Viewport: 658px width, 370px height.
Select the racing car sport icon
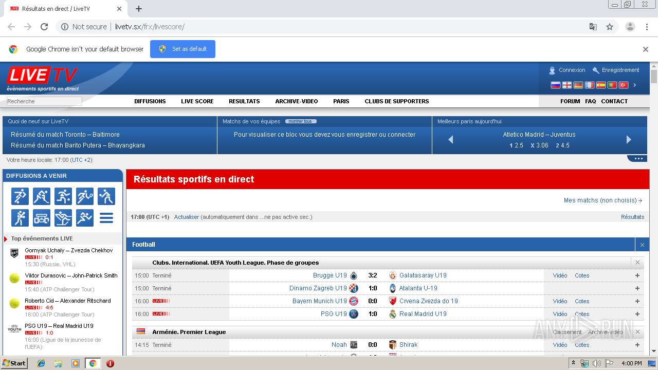42,218
